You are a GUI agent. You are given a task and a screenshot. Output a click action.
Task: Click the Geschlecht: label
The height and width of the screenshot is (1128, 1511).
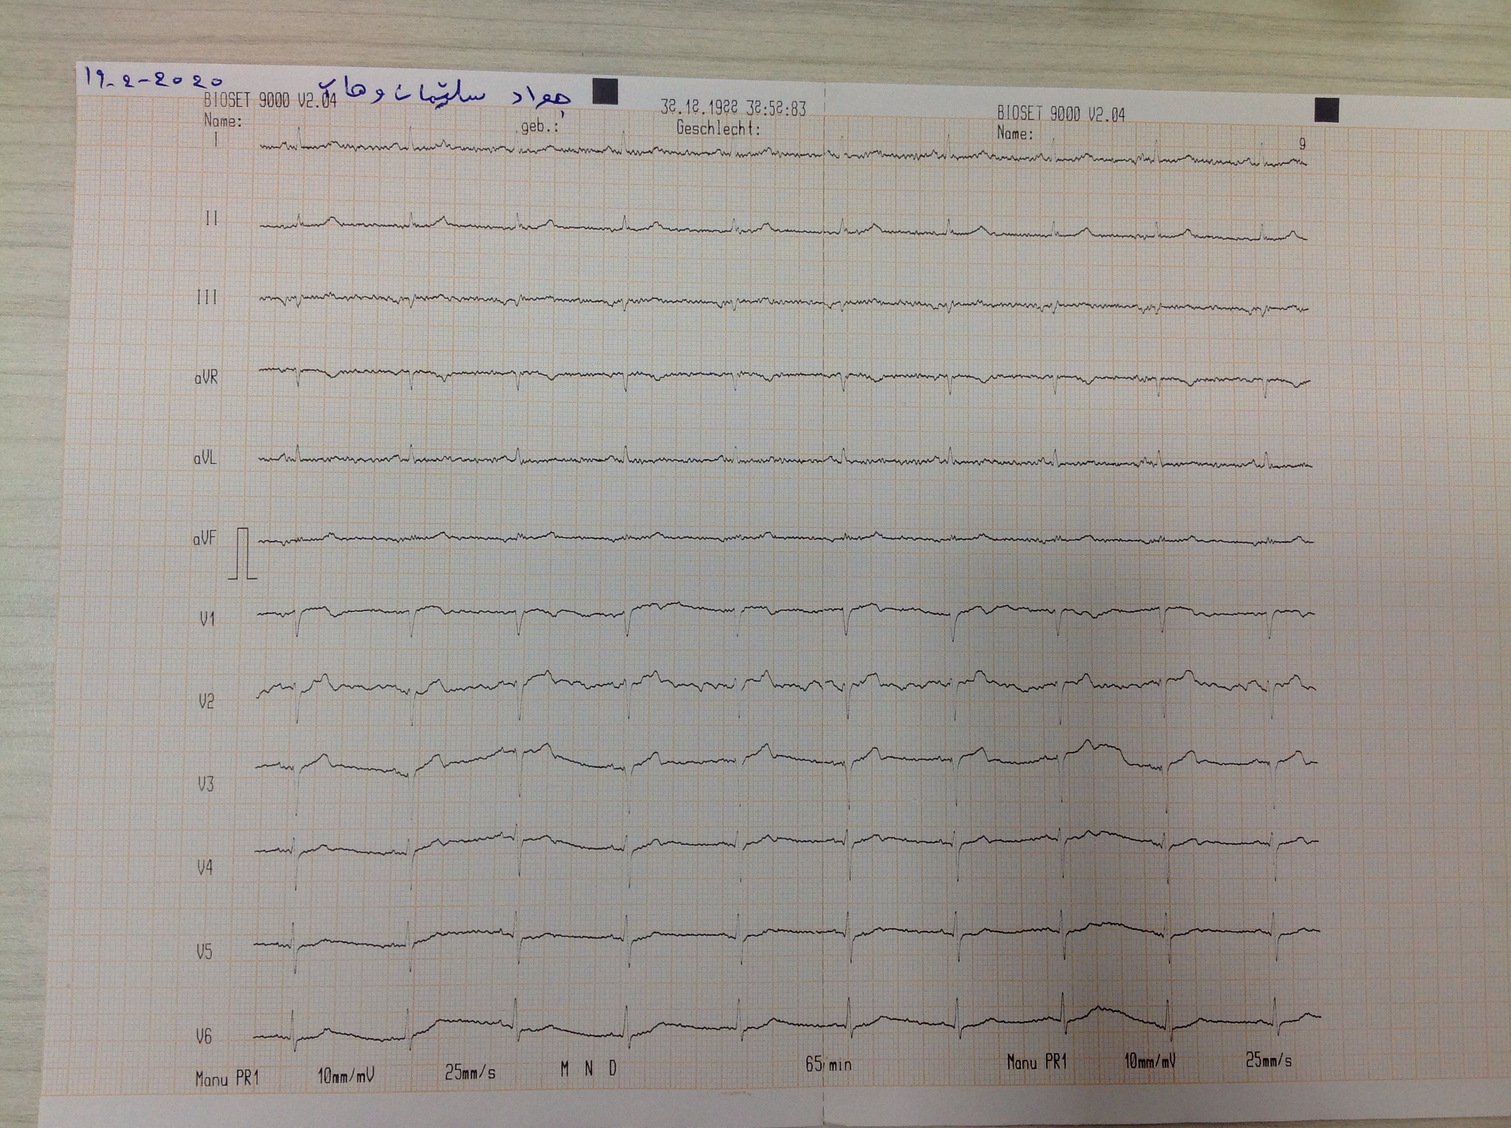click(719, 128)
